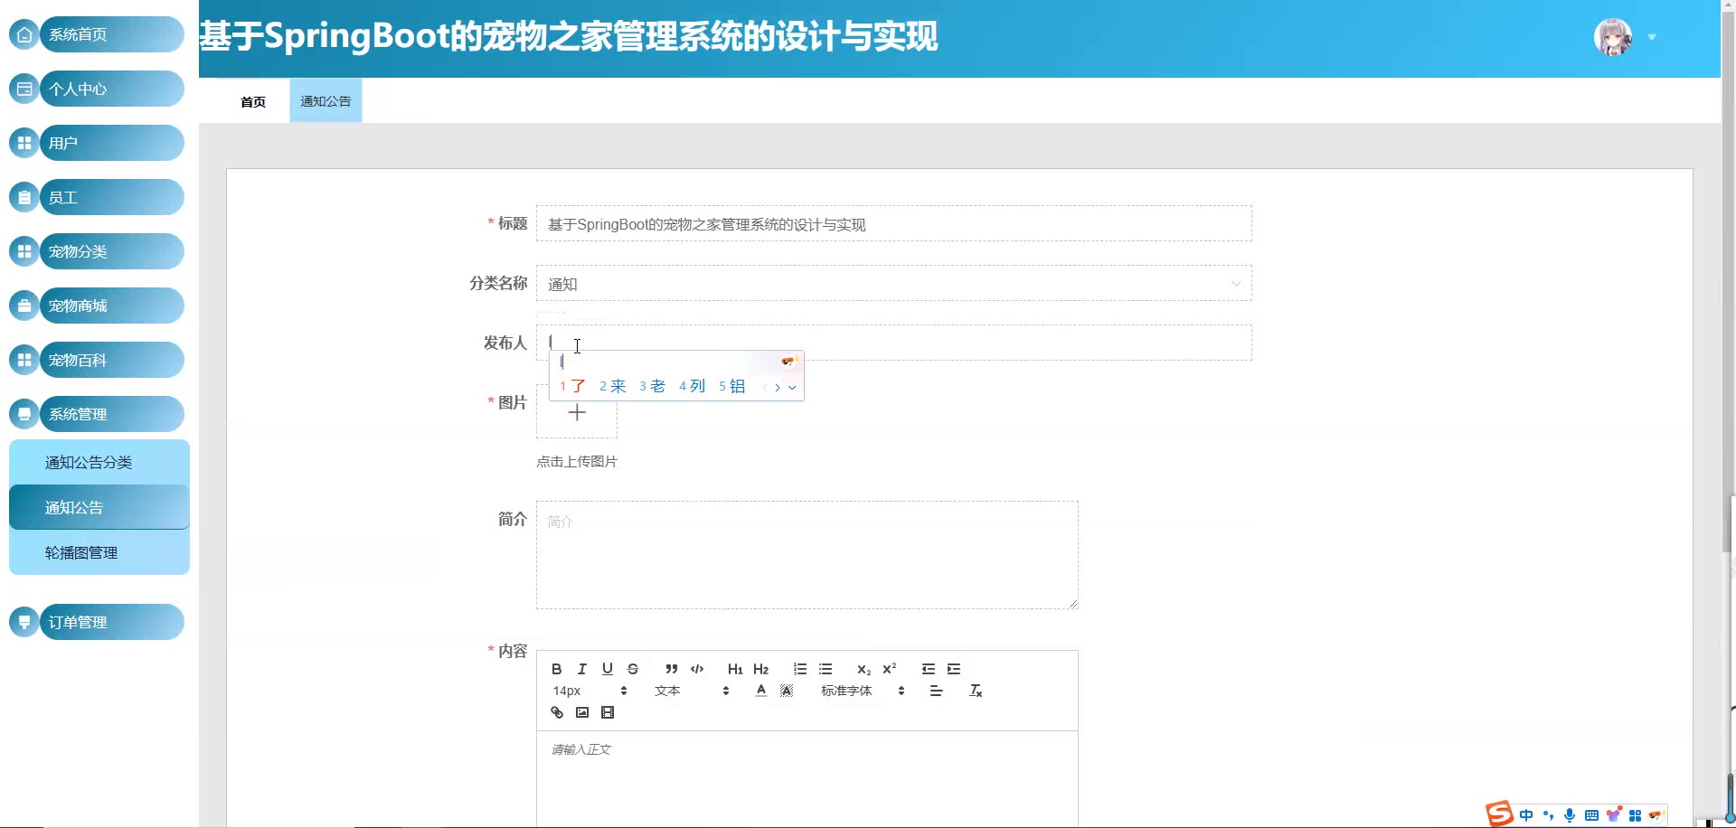Apply superscript formatting
1736x828 pixels.
pyautogui.click(x=890, y=669)
